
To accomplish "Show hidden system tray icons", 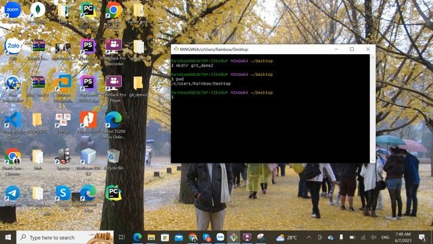I will (x=309, y=237).
